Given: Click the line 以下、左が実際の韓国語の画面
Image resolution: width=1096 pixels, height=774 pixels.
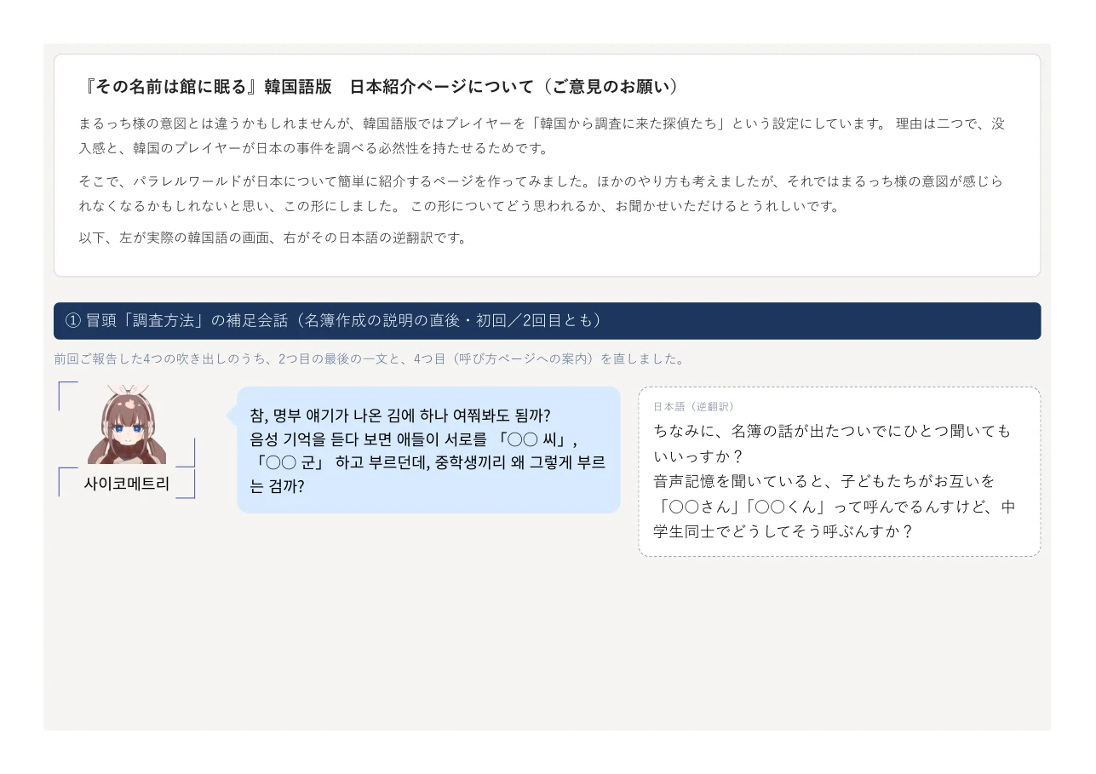Looking at the screenshot, I should 273,238.
